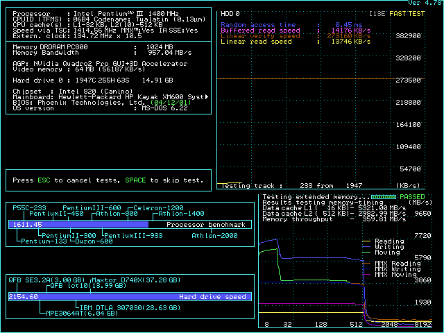
Task: Click the Athlon-2000 benchmark marker
Action: (x=213, y=236)
